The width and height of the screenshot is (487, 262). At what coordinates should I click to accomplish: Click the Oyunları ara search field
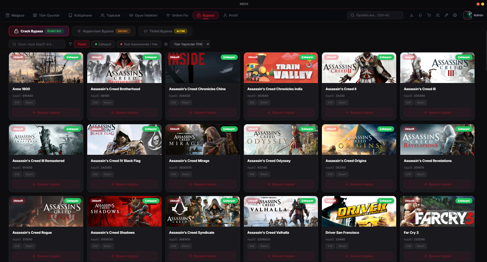[x=375, y=15]
